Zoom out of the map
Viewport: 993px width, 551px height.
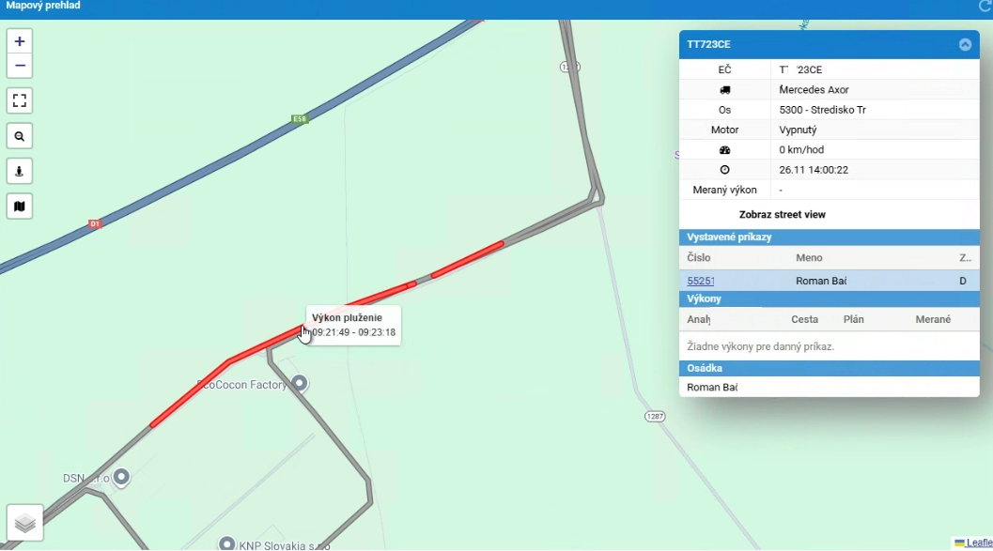pos(20,66)
